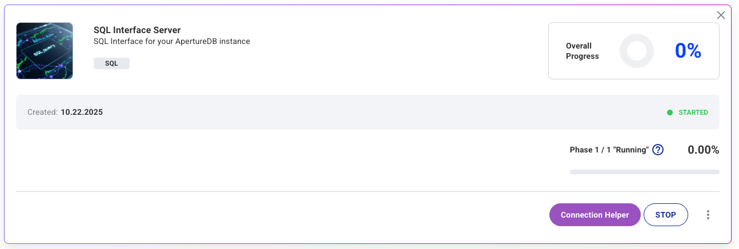This screenshot has width=739, height=249.
Task: Click the phase progress bar
Action: pos(644,172)
